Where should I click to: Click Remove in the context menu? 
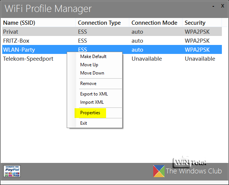88,84
